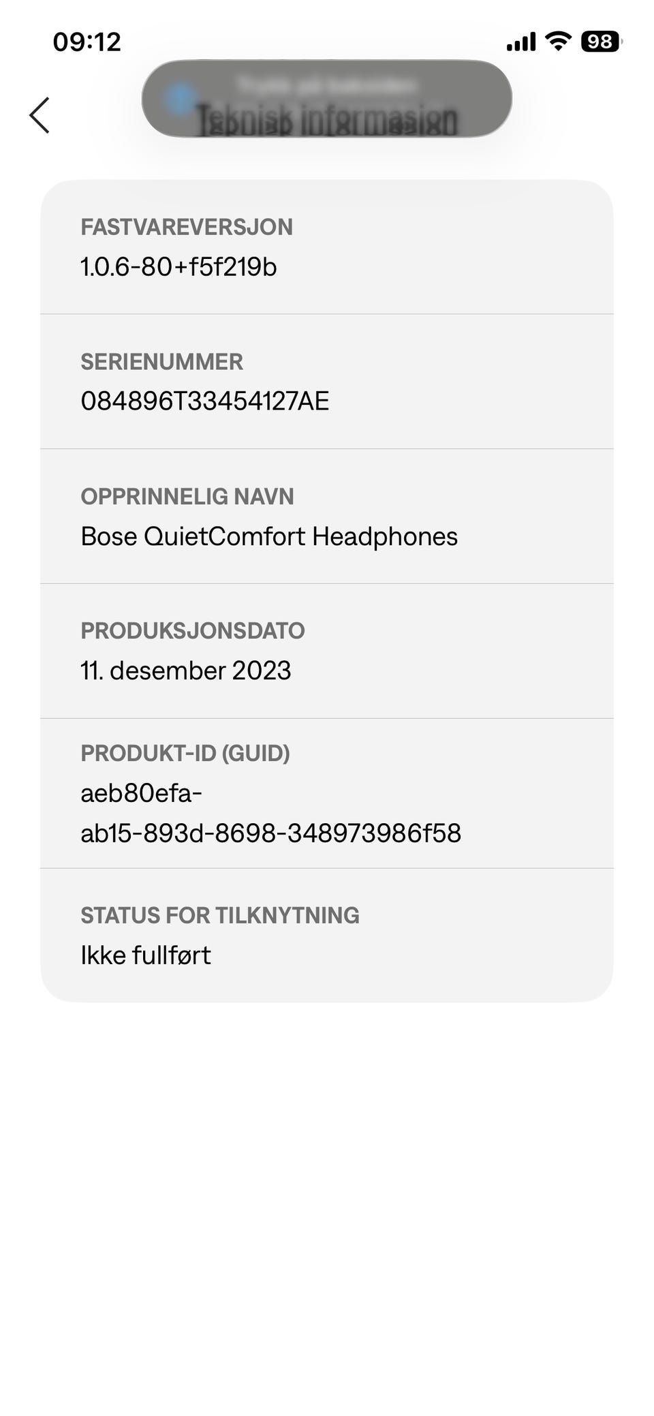Image resolution: width=654 pixels, height=1416 pixels.
Task: Tap firmware version value 1.0.6-80+f5f219b
Action: [178, 267]
